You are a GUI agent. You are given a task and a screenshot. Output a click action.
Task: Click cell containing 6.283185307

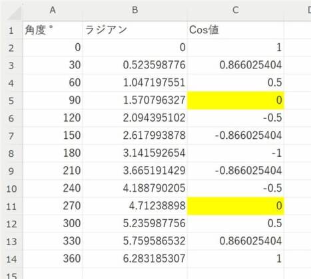coord(135,259)
